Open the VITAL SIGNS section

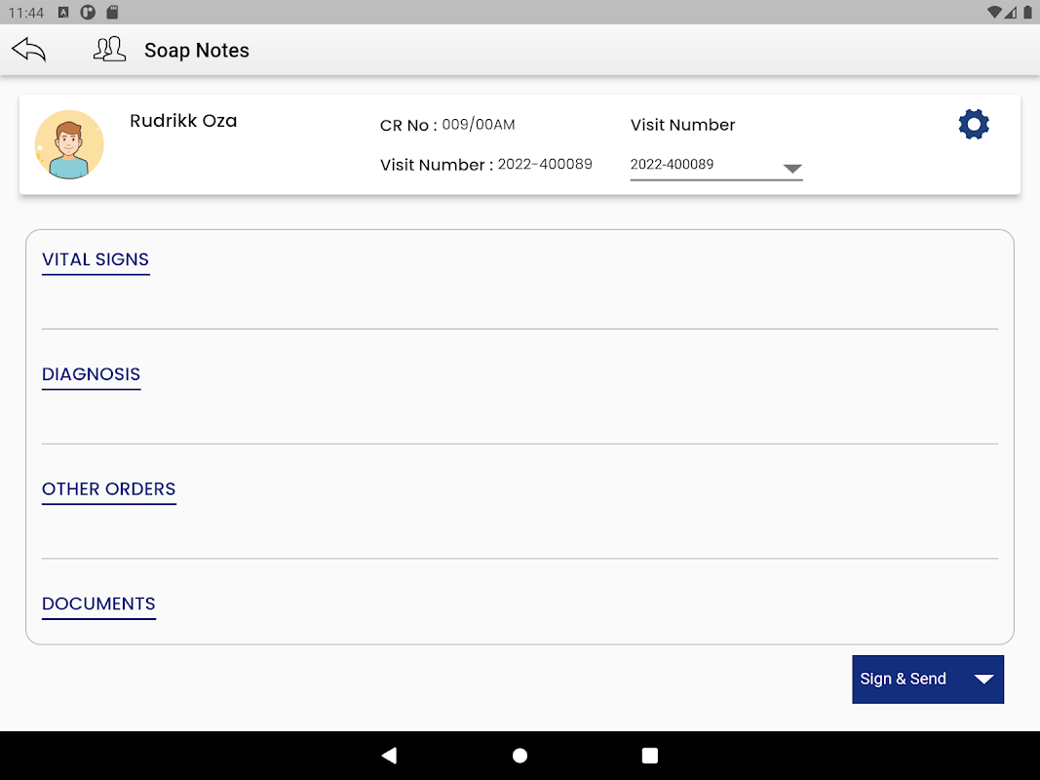tap(96, 259)
